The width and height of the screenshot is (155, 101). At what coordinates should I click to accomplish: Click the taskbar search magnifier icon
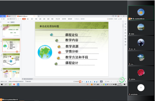pyautogui.click(x=6, y=84)
